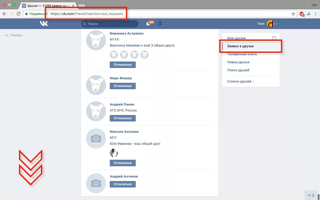Click Отписаться under Марк Фишер
This screenshot has width=320, height=200.
tap(122, 86)
